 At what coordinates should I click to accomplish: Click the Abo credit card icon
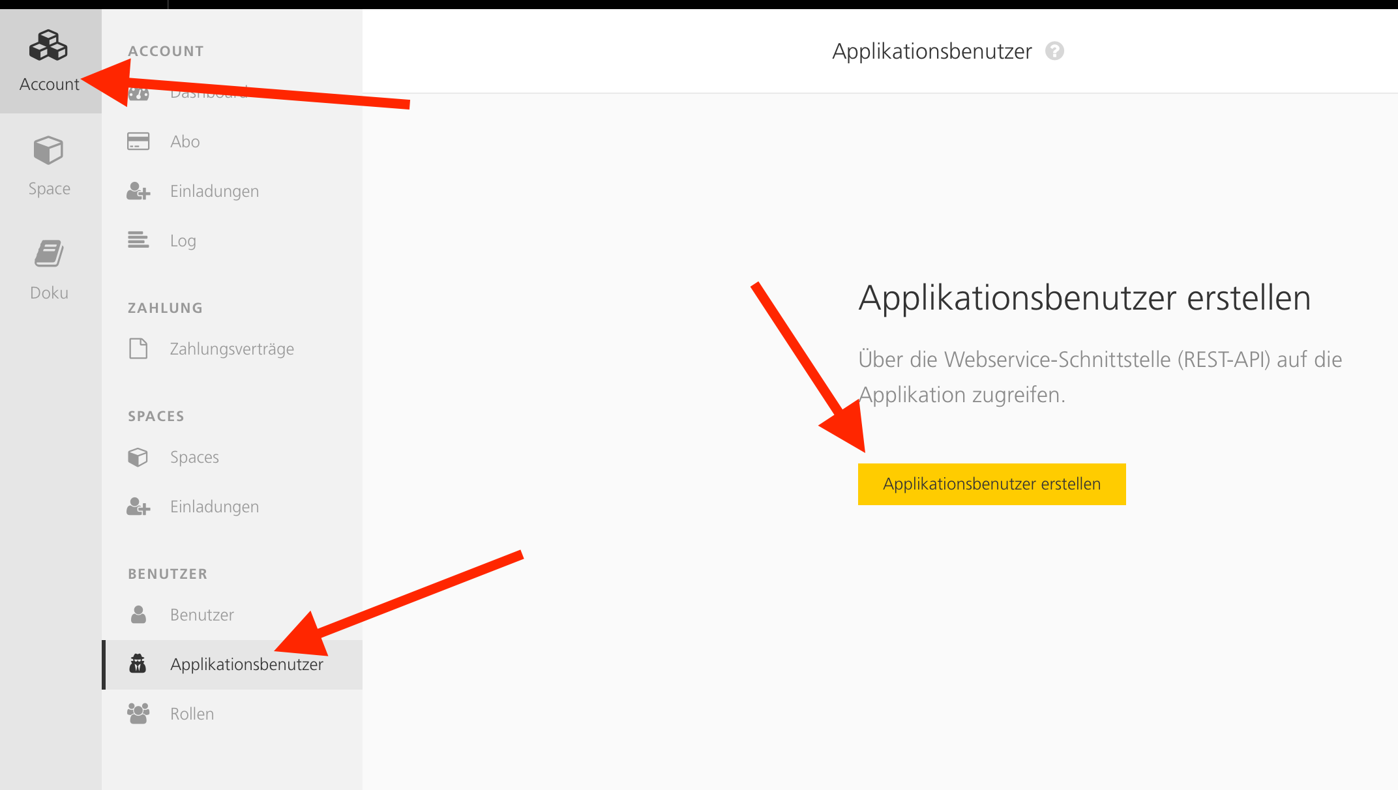click(x=138, y=141)
